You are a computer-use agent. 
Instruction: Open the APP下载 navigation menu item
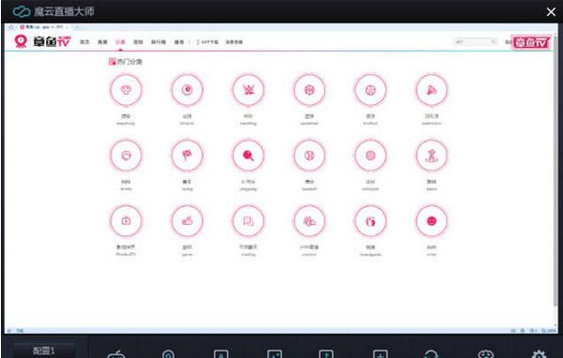[207, 42]
